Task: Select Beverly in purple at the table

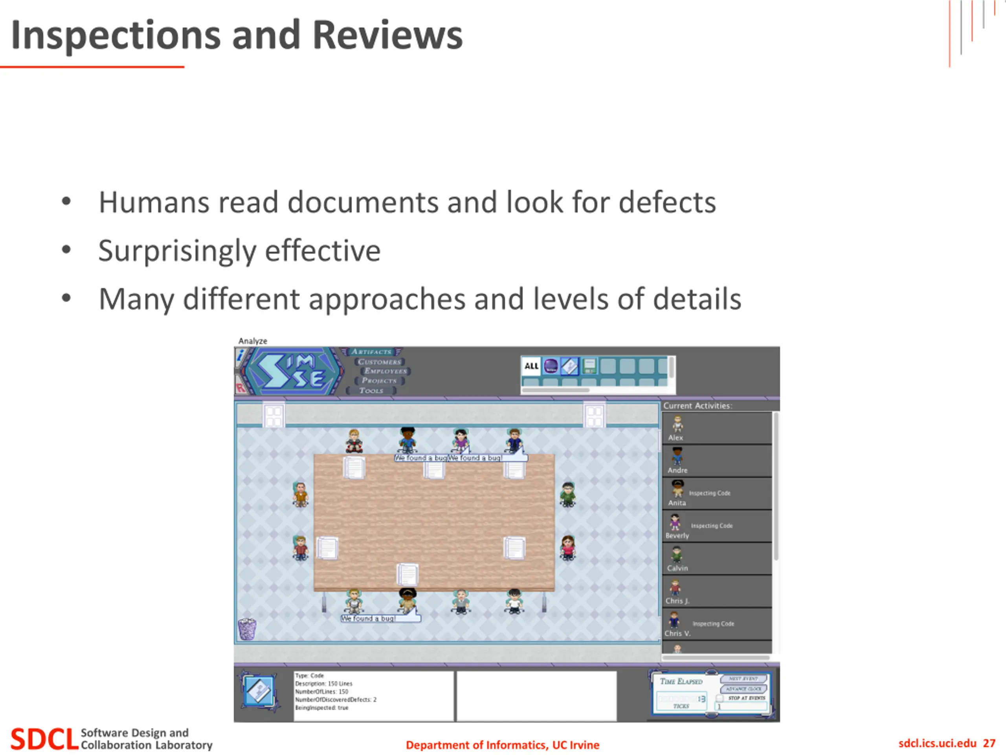Action: click(x=461, y=440)
